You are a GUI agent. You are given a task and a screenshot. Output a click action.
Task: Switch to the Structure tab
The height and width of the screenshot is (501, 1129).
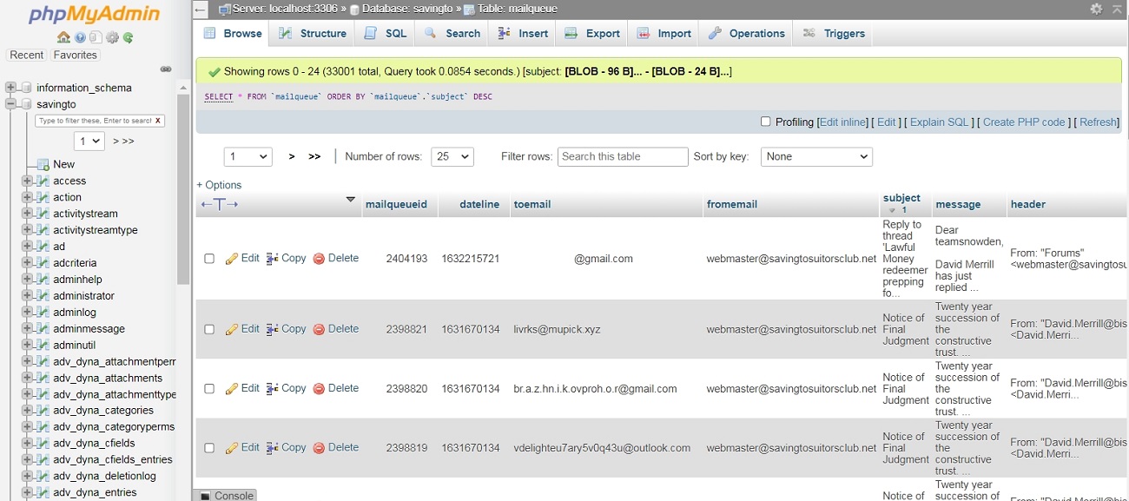pyautogui.click(x=313, y=33)
